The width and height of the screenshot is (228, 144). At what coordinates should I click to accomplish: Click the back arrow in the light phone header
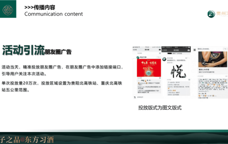tap(134, 50)
